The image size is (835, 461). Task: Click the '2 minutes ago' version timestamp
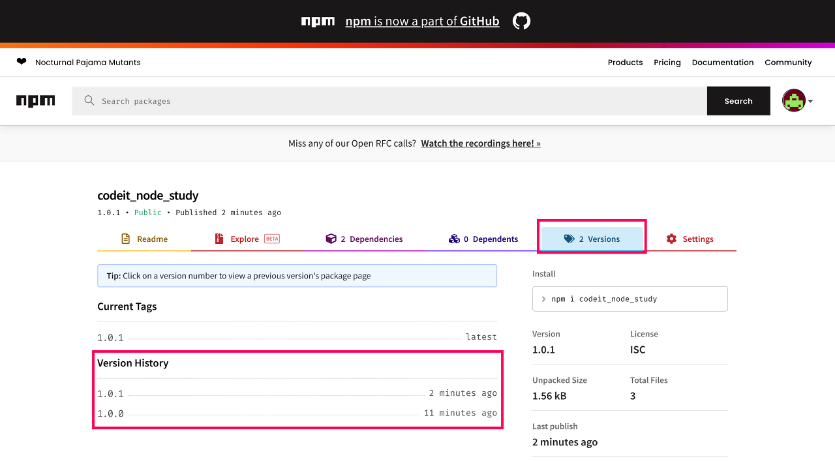[463, 393]
